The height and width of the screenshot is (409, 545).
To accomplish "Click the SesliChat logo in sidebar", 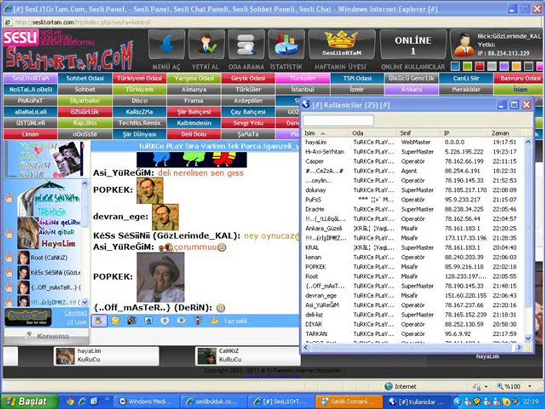I will click(x=28, y=317).
